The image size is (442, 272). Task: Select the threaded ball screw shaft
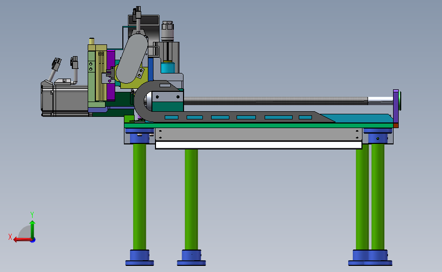tap(276, 101)
